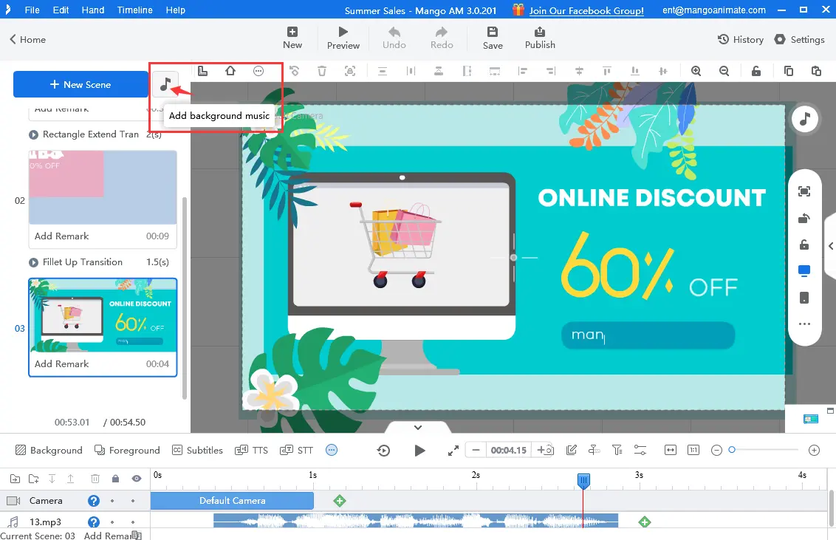
Task: Click the round music note button on canvas
Action: click(x=804, y=118)
